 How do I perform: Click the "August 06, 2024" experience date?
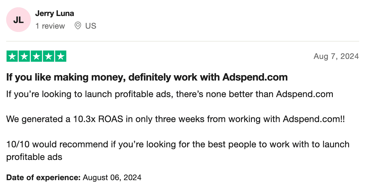pyautogui.click(x=112, y=178)
